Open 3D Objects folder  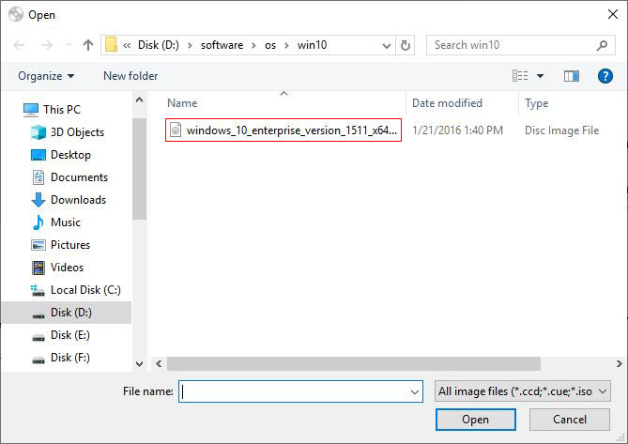(77, 132)
